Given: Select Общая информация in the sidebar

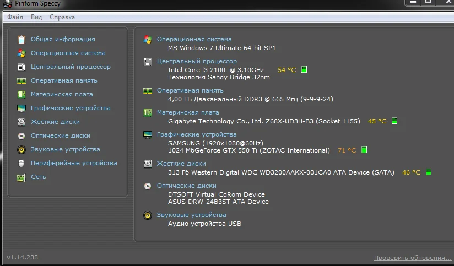Looking at the screenshot, I should click(x=63, y=39).
